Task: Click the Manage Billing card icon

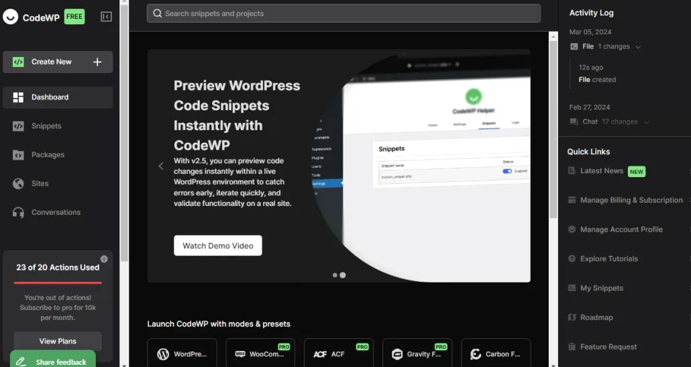Action: point(572,200)
